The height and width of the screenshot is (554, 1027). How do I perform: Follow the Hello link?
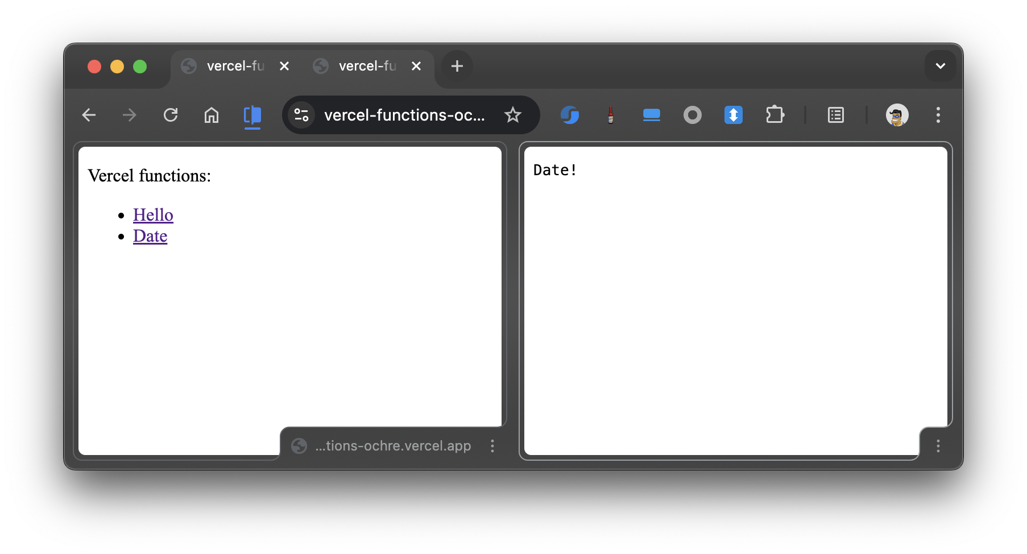153,215
